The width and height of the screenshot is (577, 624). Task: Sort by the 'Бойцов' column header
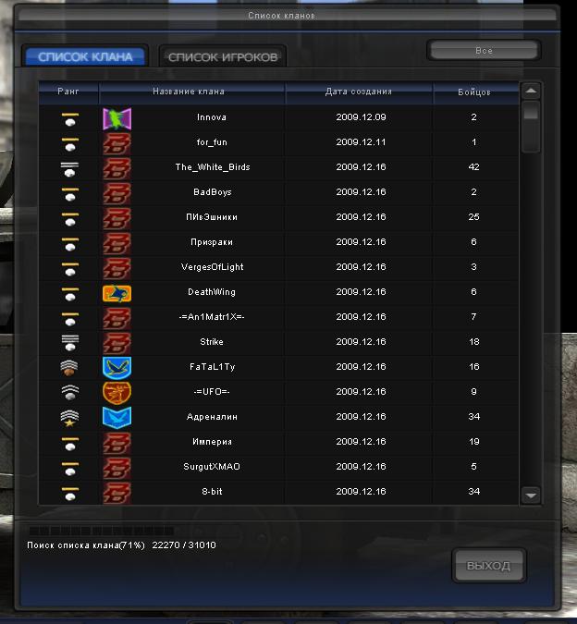(x=475, y=92)
